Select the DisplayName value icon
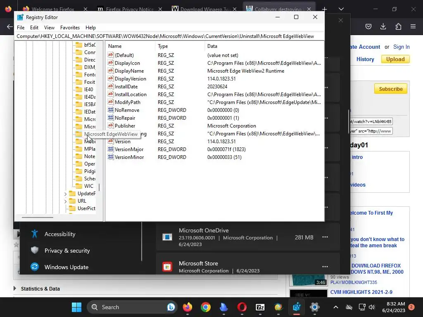 [110, 71]
